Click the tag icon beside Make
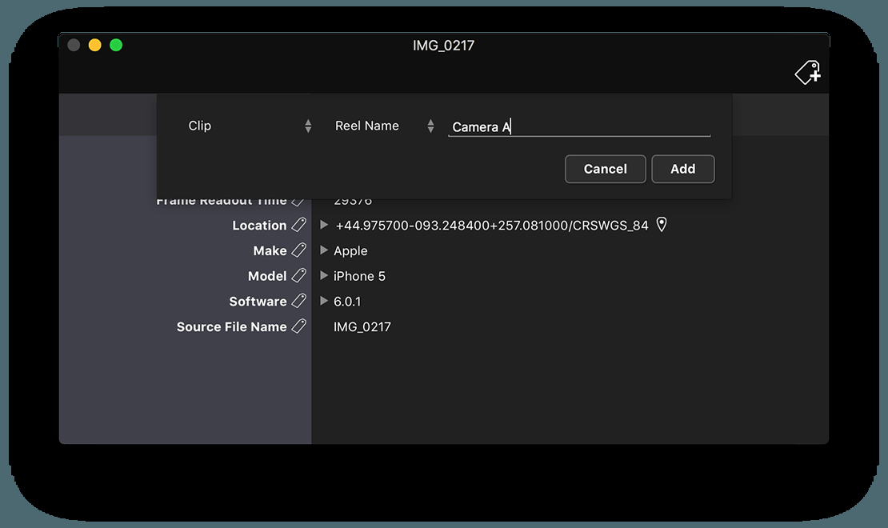 tap(298, 250)
